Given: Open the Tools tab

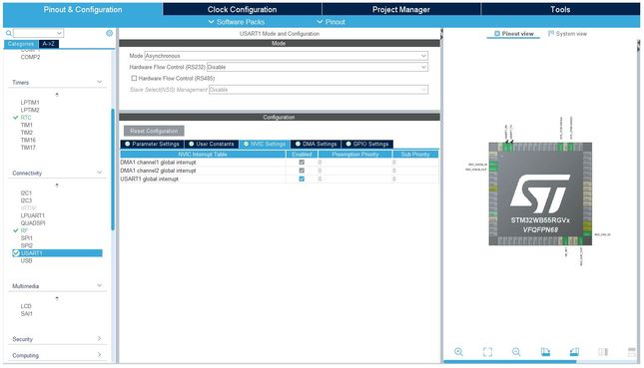Looking at the screenshot, I should (x=560, y=9).
